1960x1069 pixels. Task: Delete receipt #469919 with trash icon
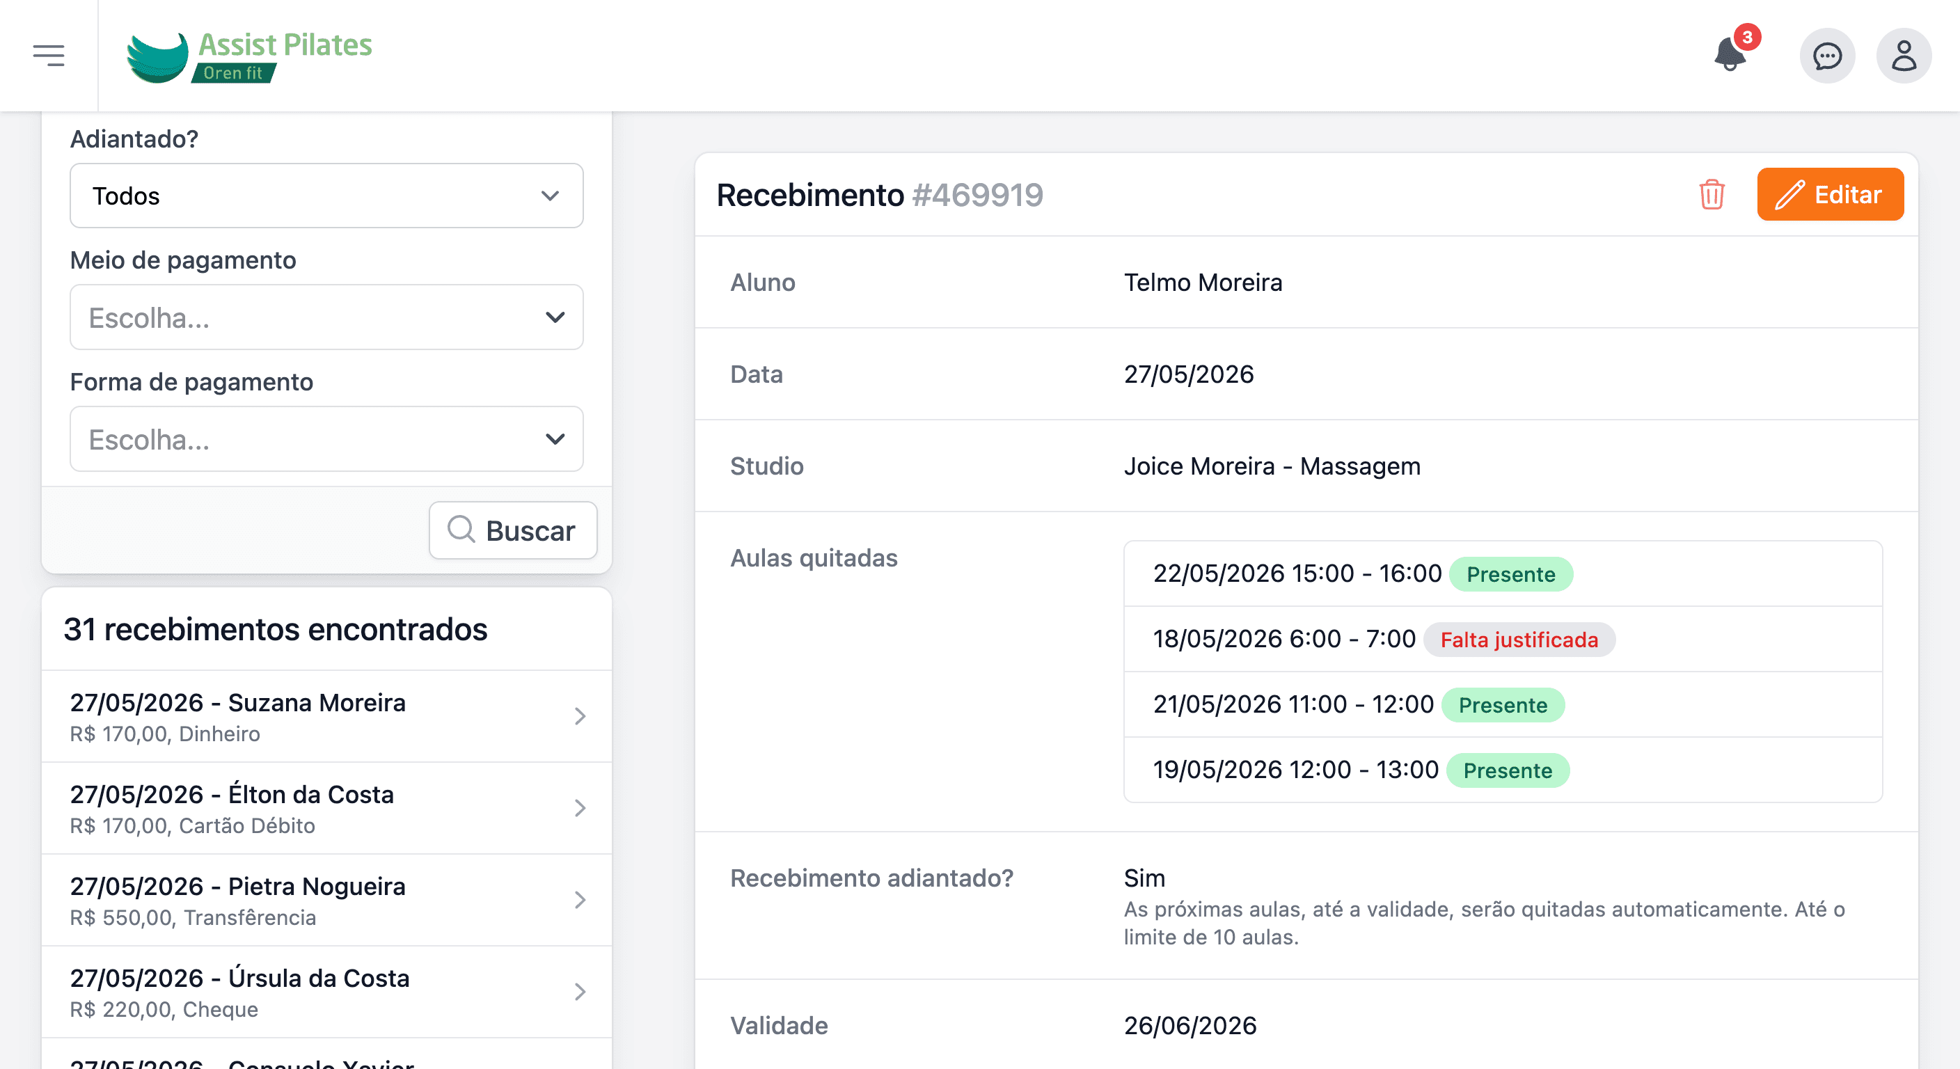(1712, 195)
